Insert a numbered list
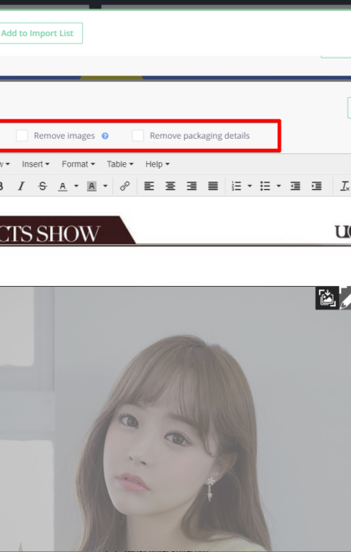 click(x=237, y=186)
